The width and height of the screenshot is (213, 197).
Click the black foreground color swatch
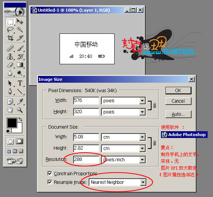pos(12,123)
